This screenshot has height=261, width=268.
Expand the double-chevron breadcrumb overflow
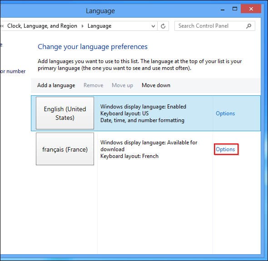tap(2, 26)
